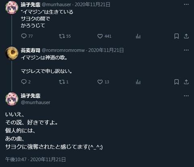Image resolution: width=194 pixels, height=167 pixels.
Task: Share 蕎麦寿司's tweet
Action: [186, 82]
